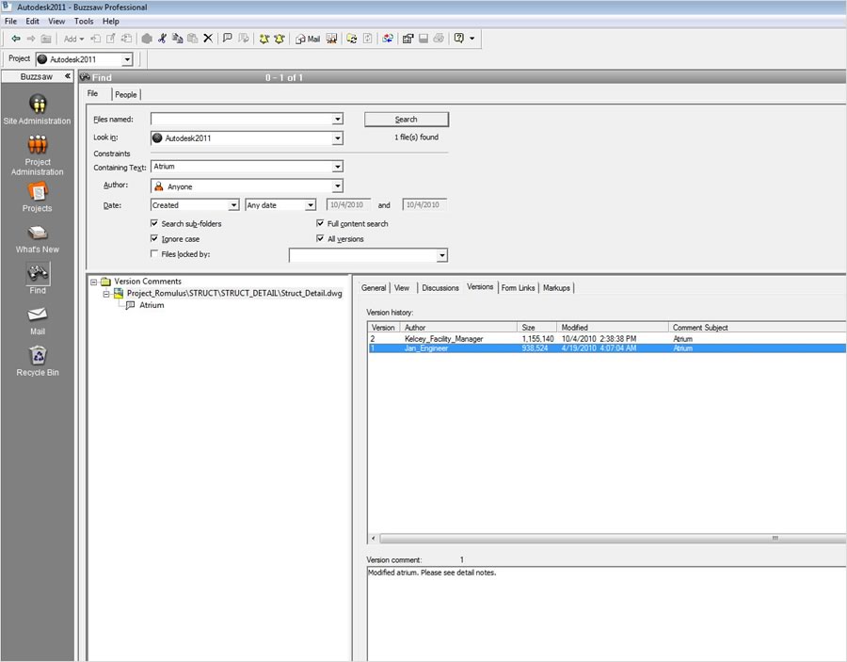Click the Atrium comment icon in the tree
The image size is (847, 662).
130,305
